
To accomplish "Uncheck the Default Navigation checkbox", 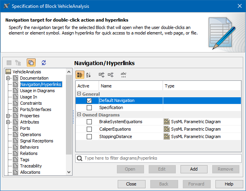I will [89, 101].
